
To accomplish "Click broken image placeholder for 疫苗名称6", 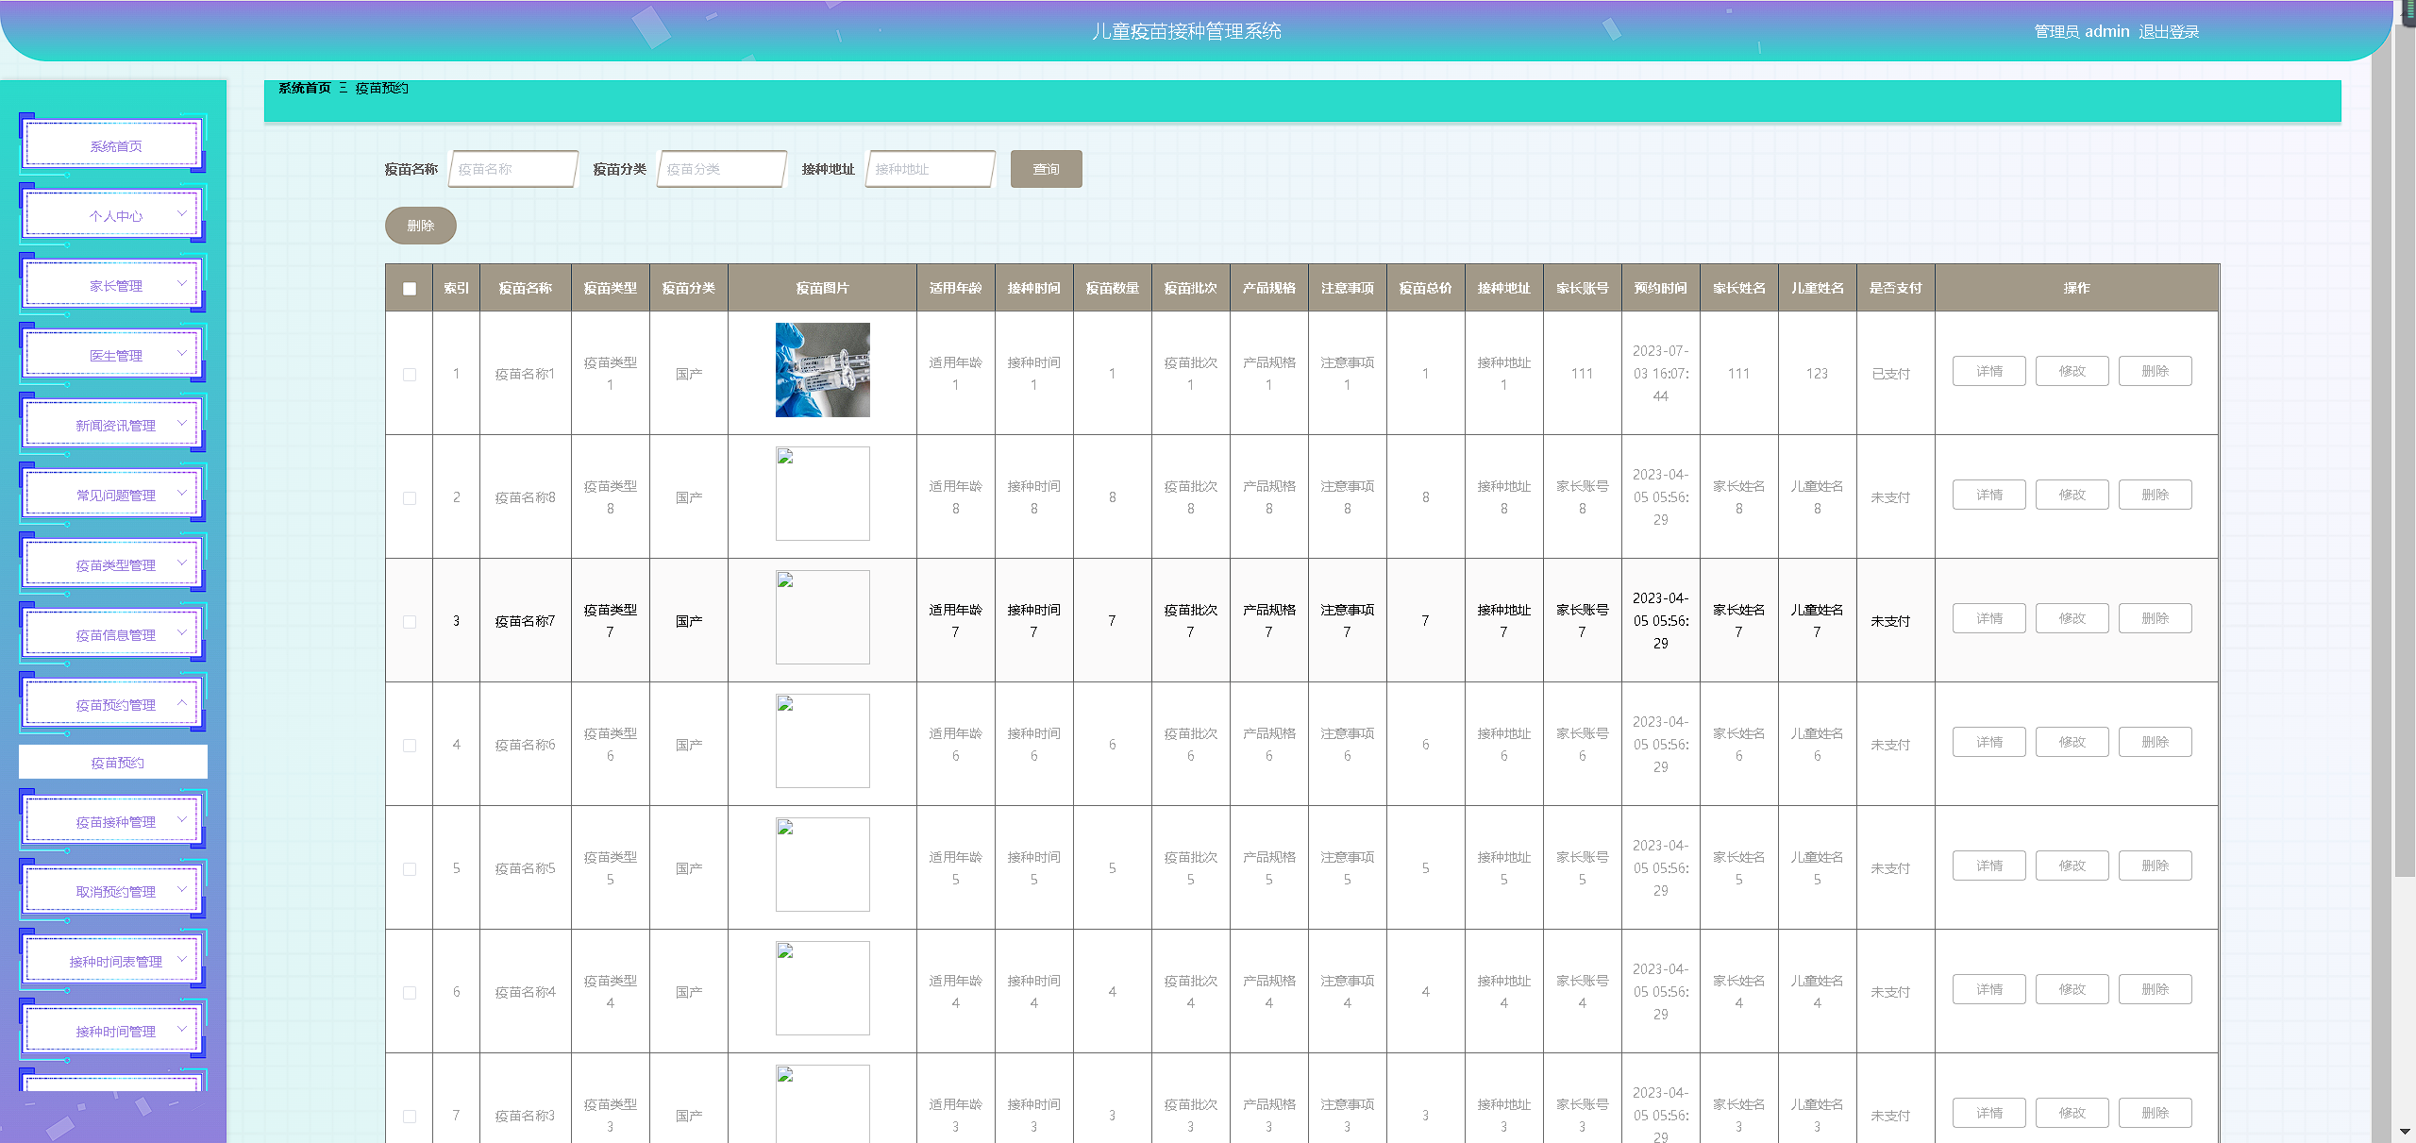I will coord(822,741).
